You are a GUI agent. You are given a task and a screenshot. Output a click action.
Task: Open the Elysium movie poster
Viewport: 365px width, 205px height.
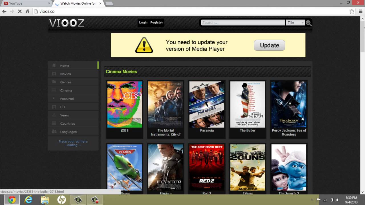click(x=166, y=167)
